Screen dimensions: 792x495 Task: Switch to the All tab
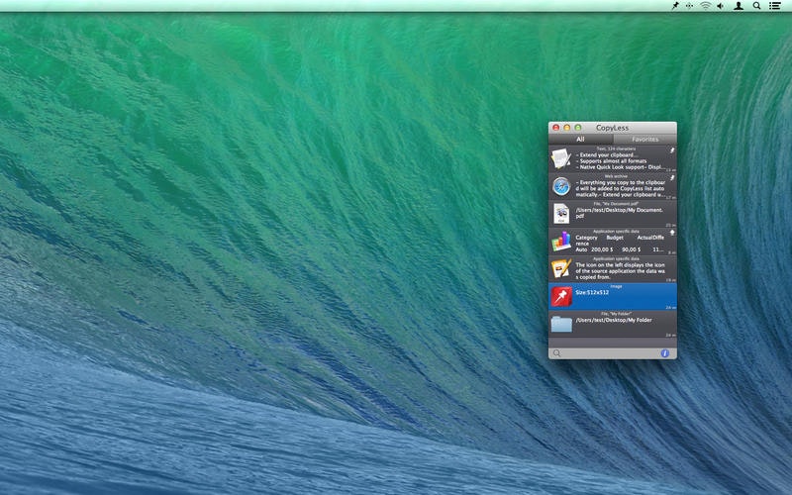click(x=580, y=140)
